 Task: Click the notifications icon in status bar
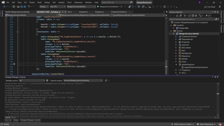point(220,124)
